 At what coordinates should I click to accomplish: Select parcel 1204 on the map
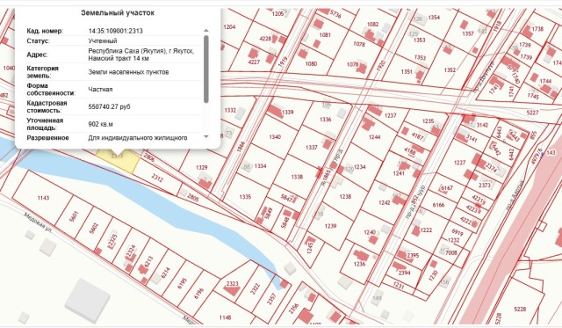[x=229, y=27]
